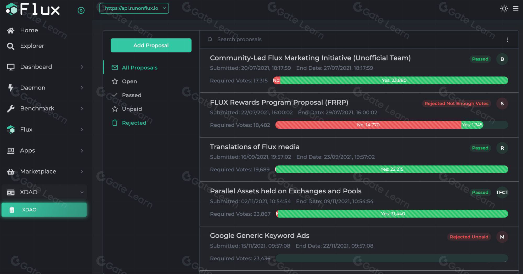Show Rejected proposals trash icon
This screenshot has height=274, width=523.
point(115,123)
